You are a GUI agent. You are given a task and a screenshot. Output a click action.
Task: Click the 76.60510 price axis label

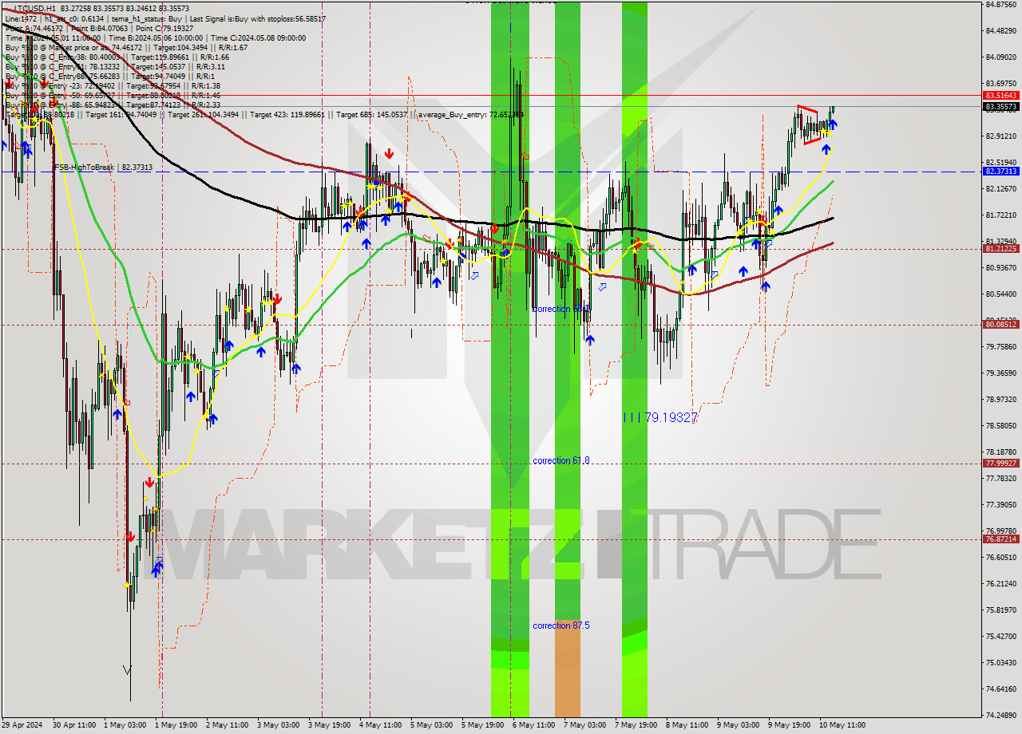pyautogui.click(x=1001, y=557)
